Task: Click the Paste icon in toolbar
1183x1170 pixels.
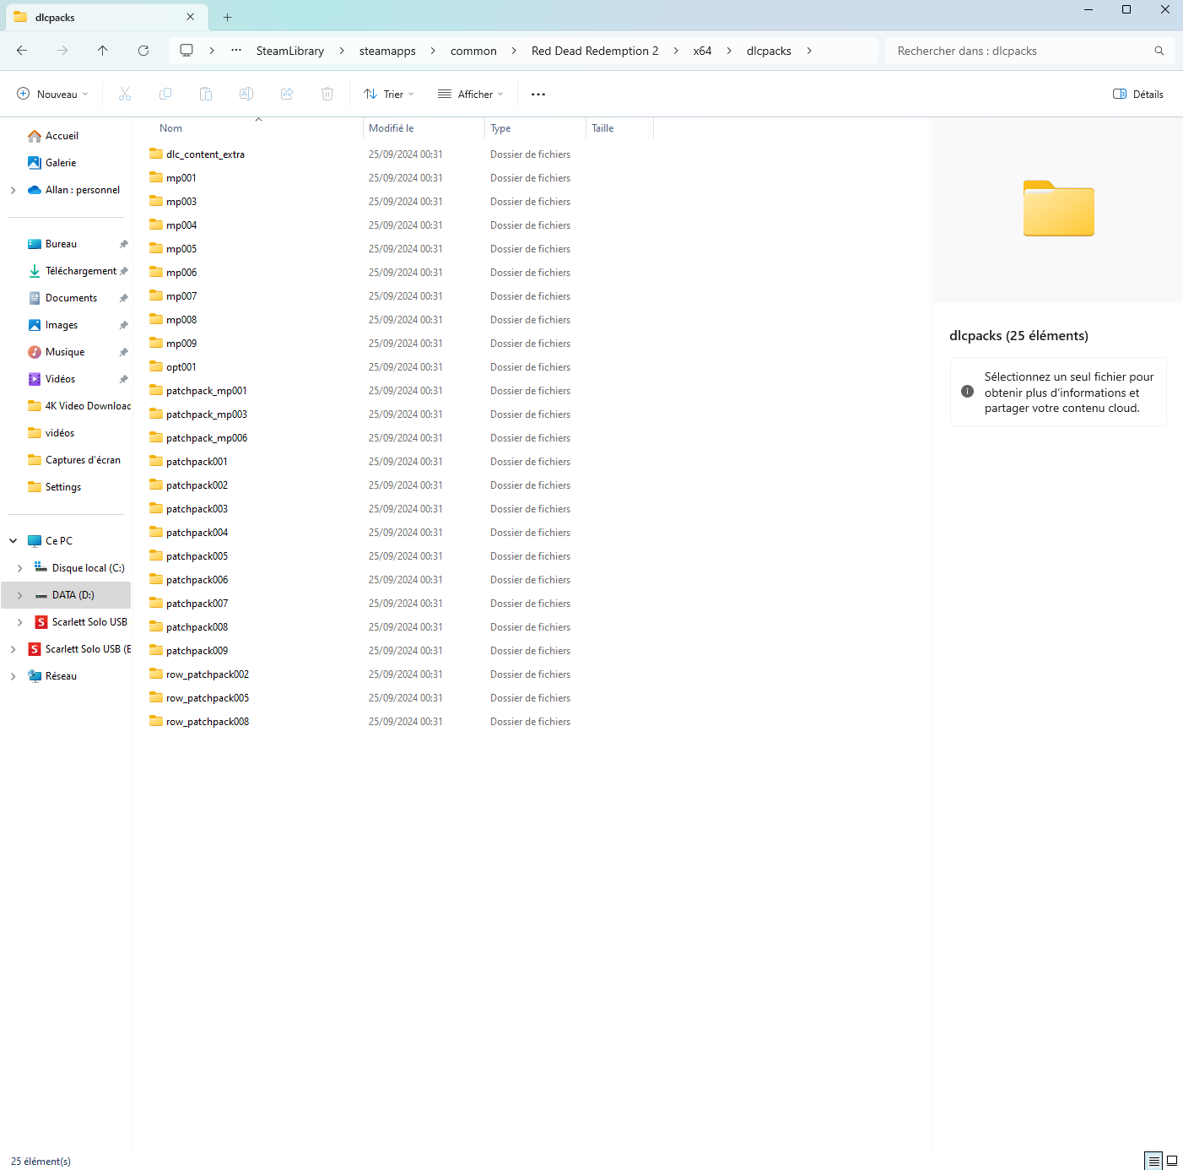Action: pos(206,94)
